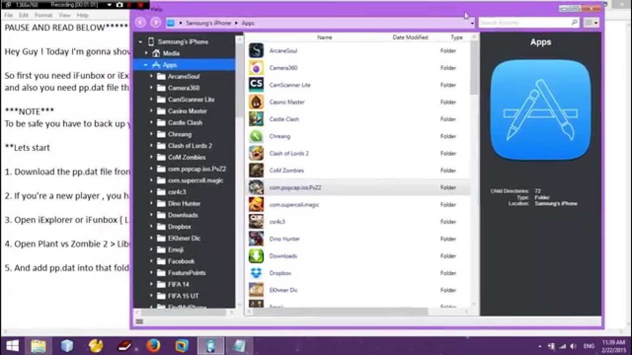Click the large App Store icon preview
Viewport: 632px width, 355px height.
(x=541, y=110)
